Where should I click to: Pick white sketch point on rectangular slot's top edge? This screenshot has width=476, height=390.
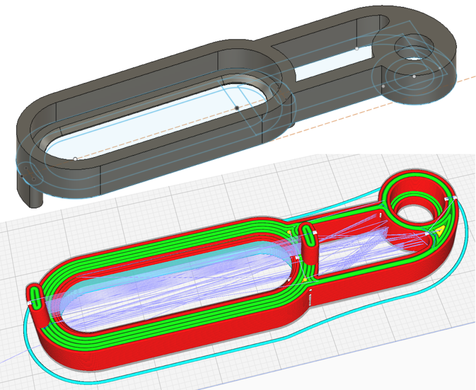[x=357, y=48]
